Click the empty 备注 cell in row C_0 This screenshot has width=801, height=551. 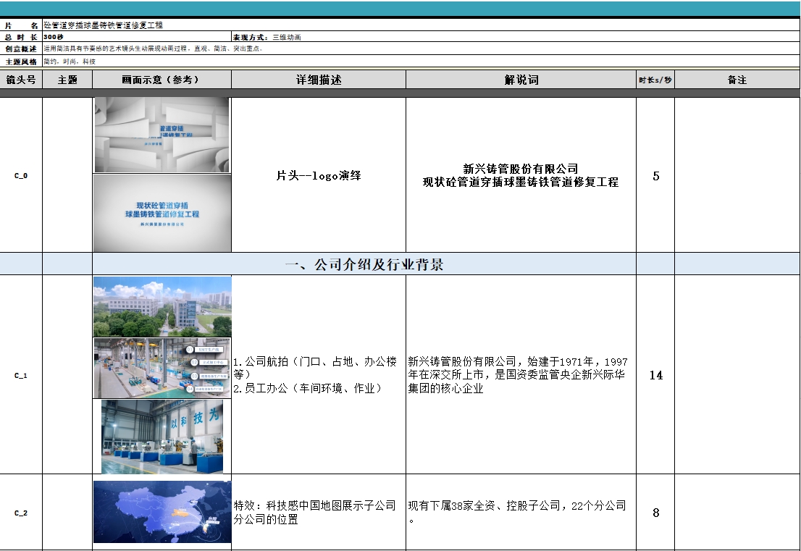tap(737, 175)
